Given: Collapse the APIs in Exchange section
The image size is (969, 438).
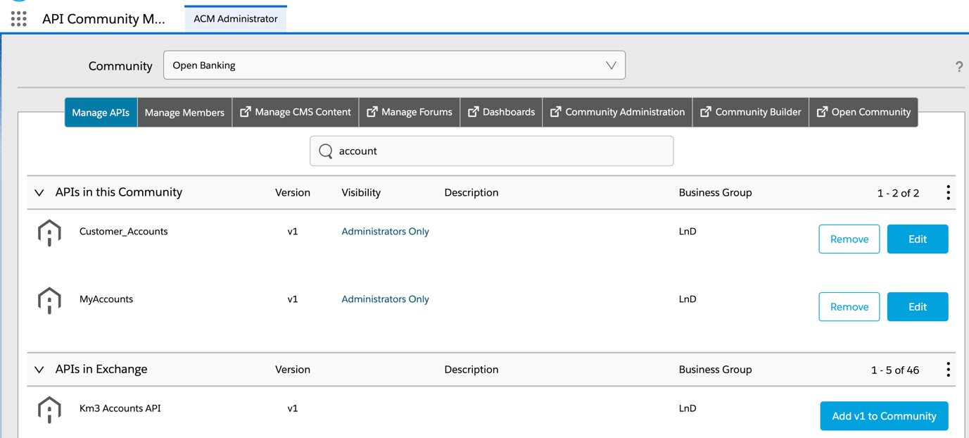Looking at the screenshot, I should 39,370.
